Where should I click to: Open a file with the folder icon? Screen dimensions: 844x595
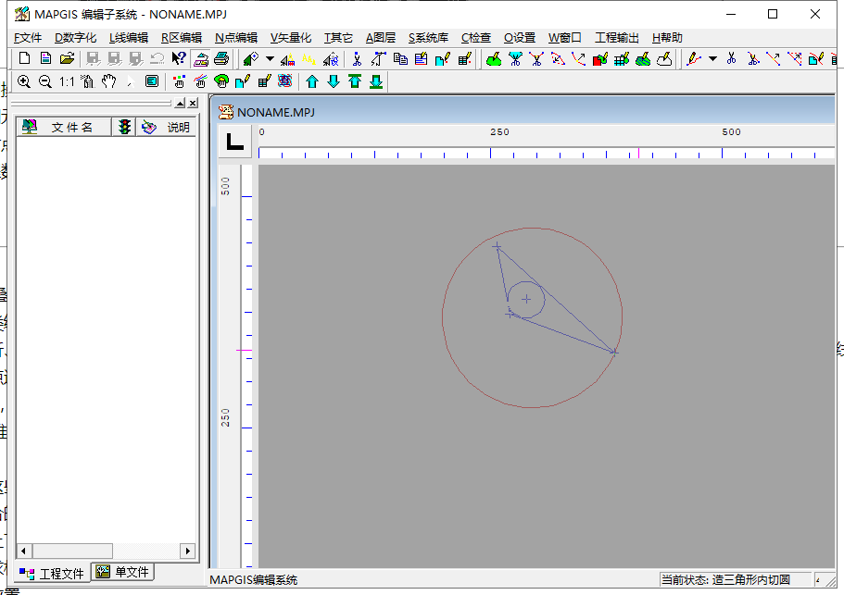(x=67, y=59)
